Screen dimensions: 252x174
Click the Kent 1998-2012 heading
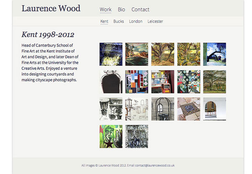48,34
